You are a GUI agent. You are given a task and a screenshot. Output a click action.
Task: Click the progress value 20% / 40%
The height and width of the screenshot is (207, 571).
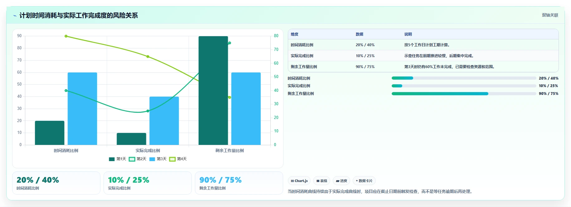click(x=549, y=78)
